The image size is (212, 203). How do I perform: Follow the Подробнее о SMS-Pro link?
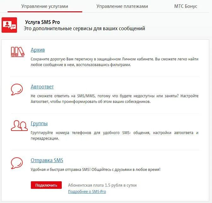(87, 192)
